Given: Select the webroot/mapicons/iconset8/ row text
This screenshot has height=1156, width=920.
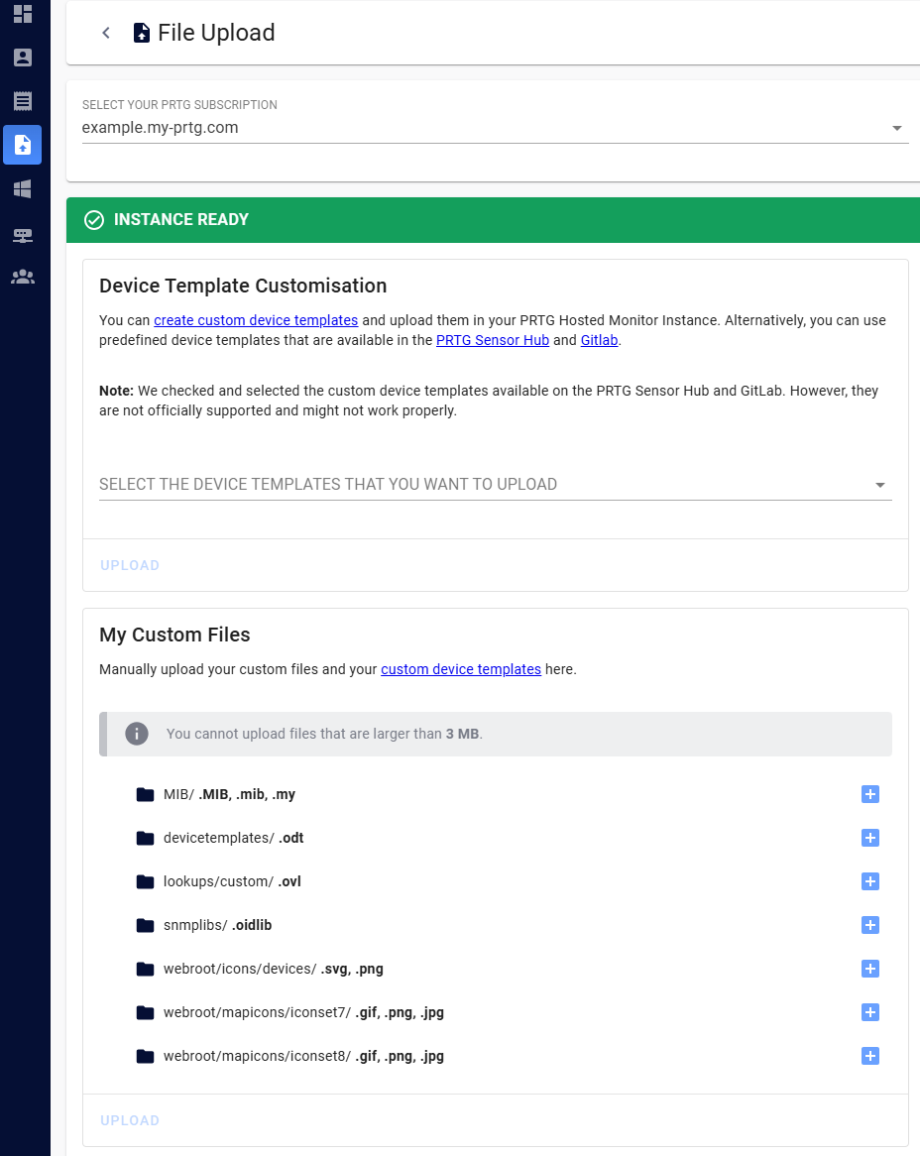Looking at the screenshot, I should 303,1056.
